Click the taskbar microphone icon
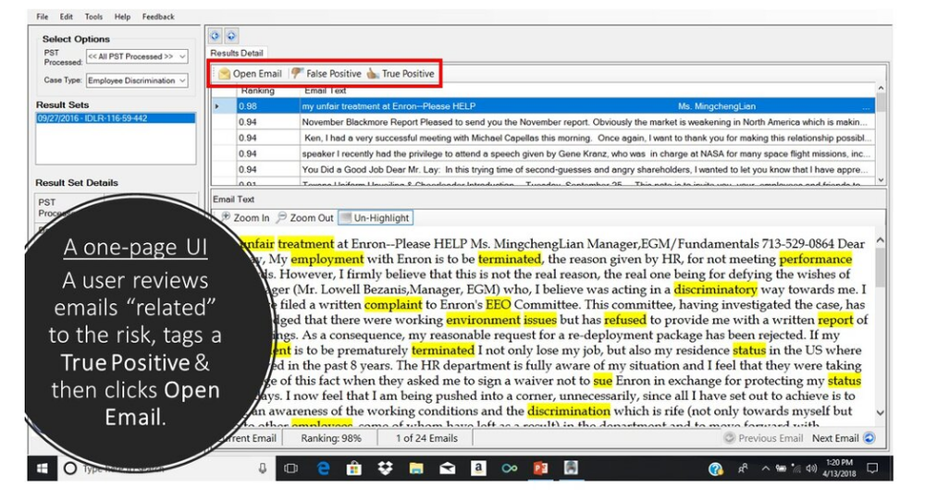Viewport: 925px width, 500px height. tap(263, 469)
